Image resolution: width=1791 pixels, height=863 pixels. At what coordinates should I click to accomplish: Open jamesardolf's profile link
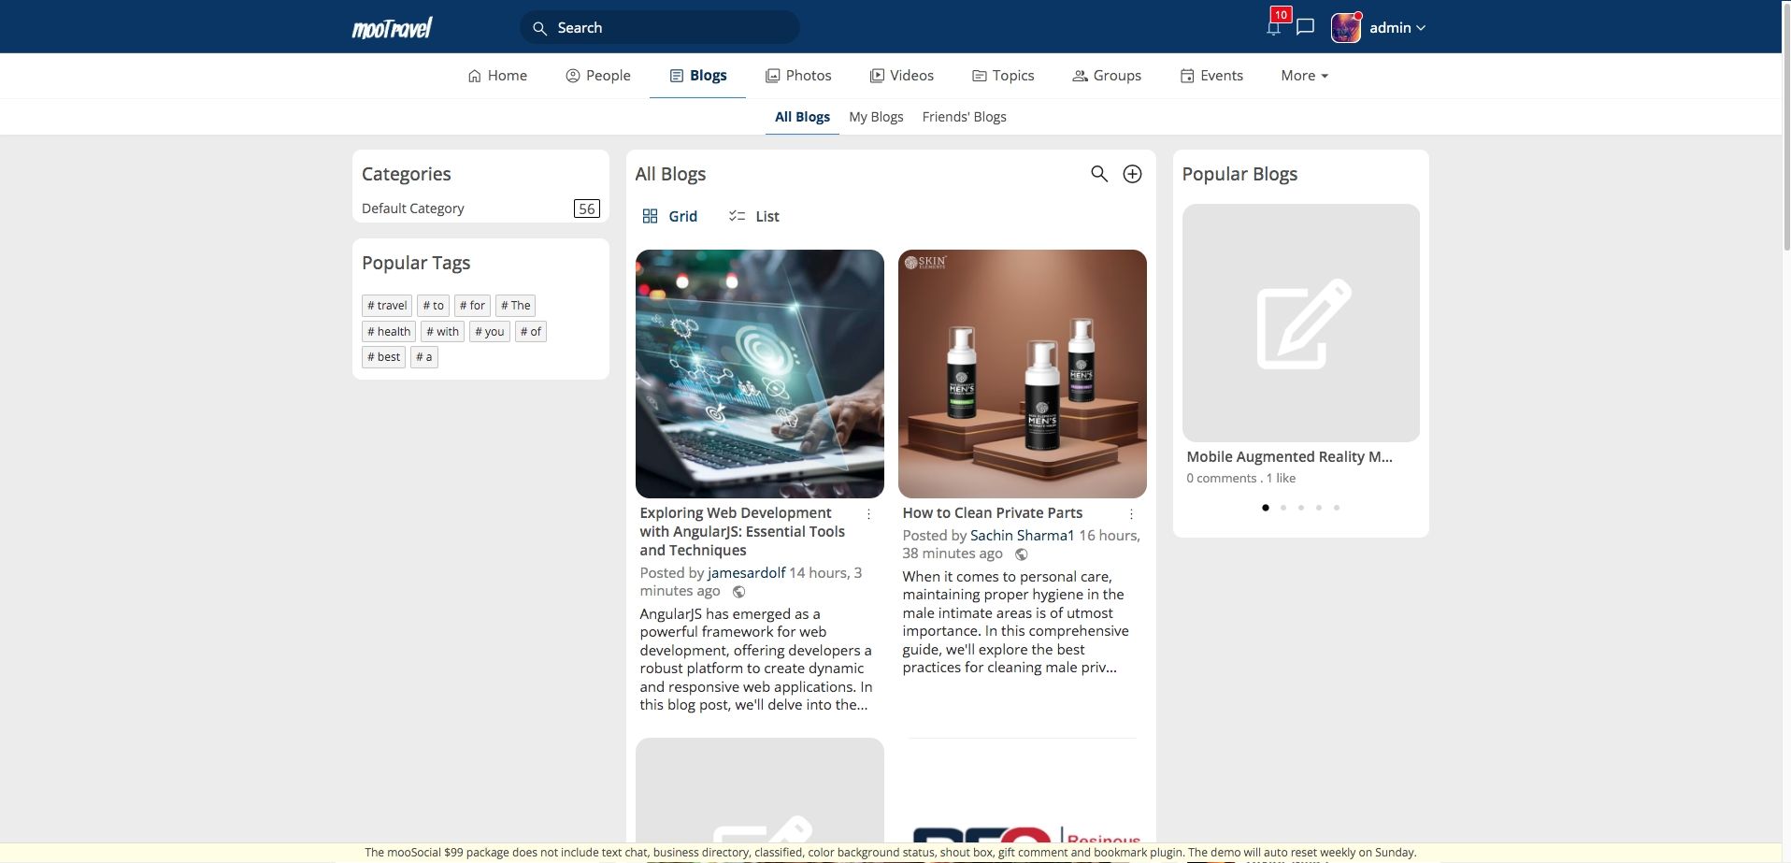[746, 573]
